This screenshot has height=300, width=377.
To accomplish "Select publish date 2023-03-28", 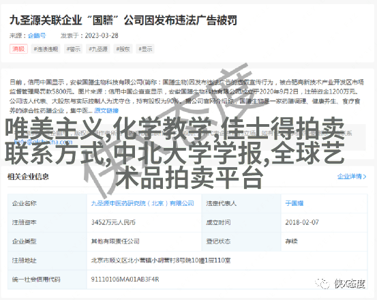I will pyautogui.click(x=102, y=35).
